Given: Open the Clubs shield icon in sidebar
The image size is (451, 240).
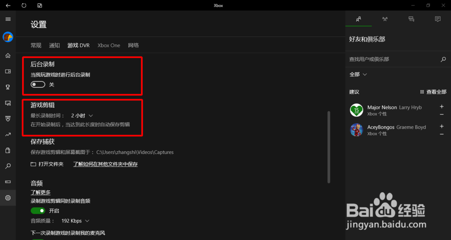Looking at the screenshot, I should (x=8, y=118).
